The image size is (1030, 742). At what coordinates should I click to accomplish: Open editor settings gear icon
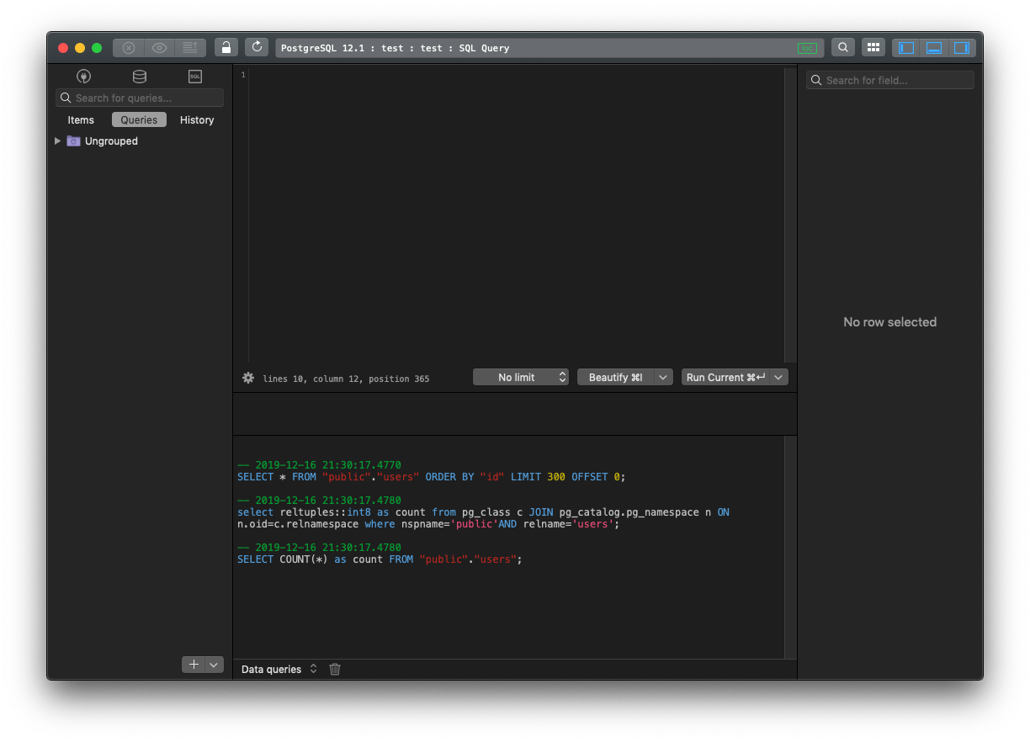[248, 378]
